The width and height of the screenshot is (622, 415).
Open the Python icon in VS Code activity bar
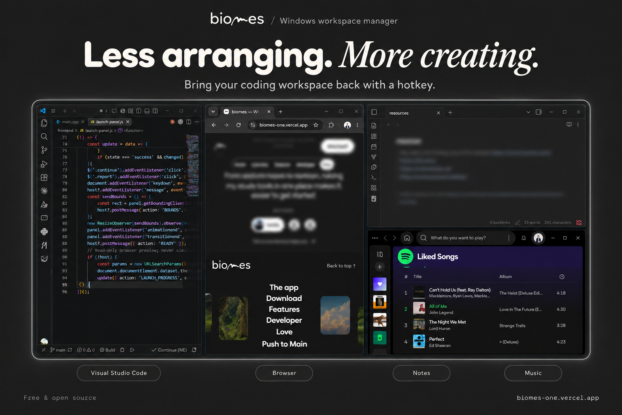click(44, 231)
